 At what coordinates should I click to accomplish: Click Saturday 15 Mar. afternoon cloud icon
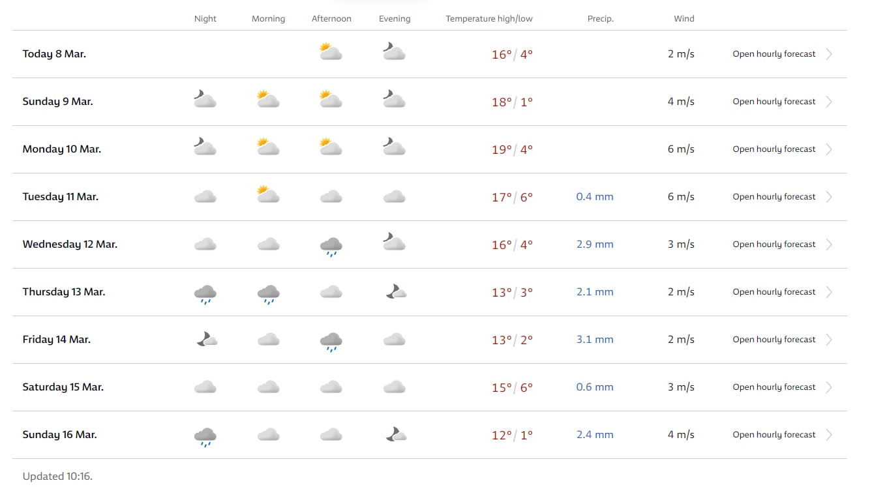point(331,387)
